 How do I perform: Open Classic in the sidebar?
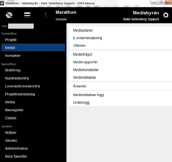11,118
